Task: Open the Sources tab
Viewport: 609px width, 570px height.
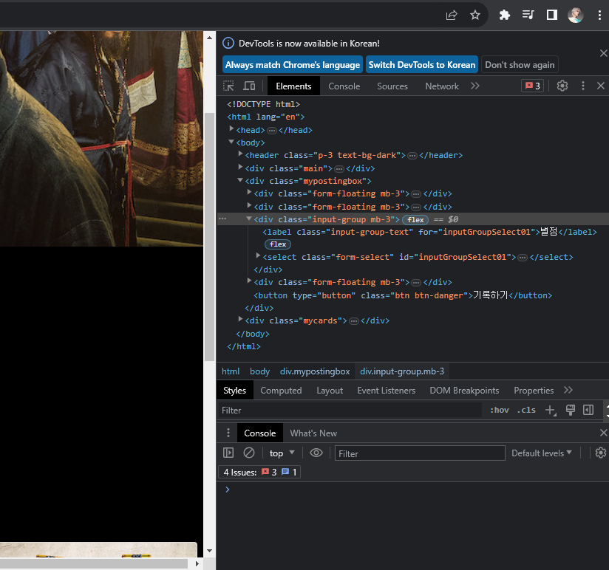Action: click(392, 86)
